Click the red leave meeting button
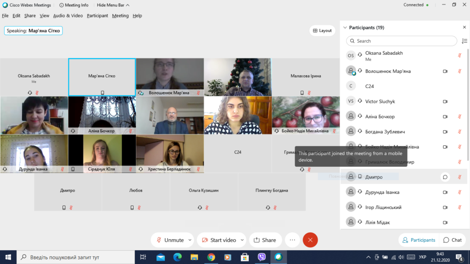Screen dimensions: 470x264 point(310,240)
